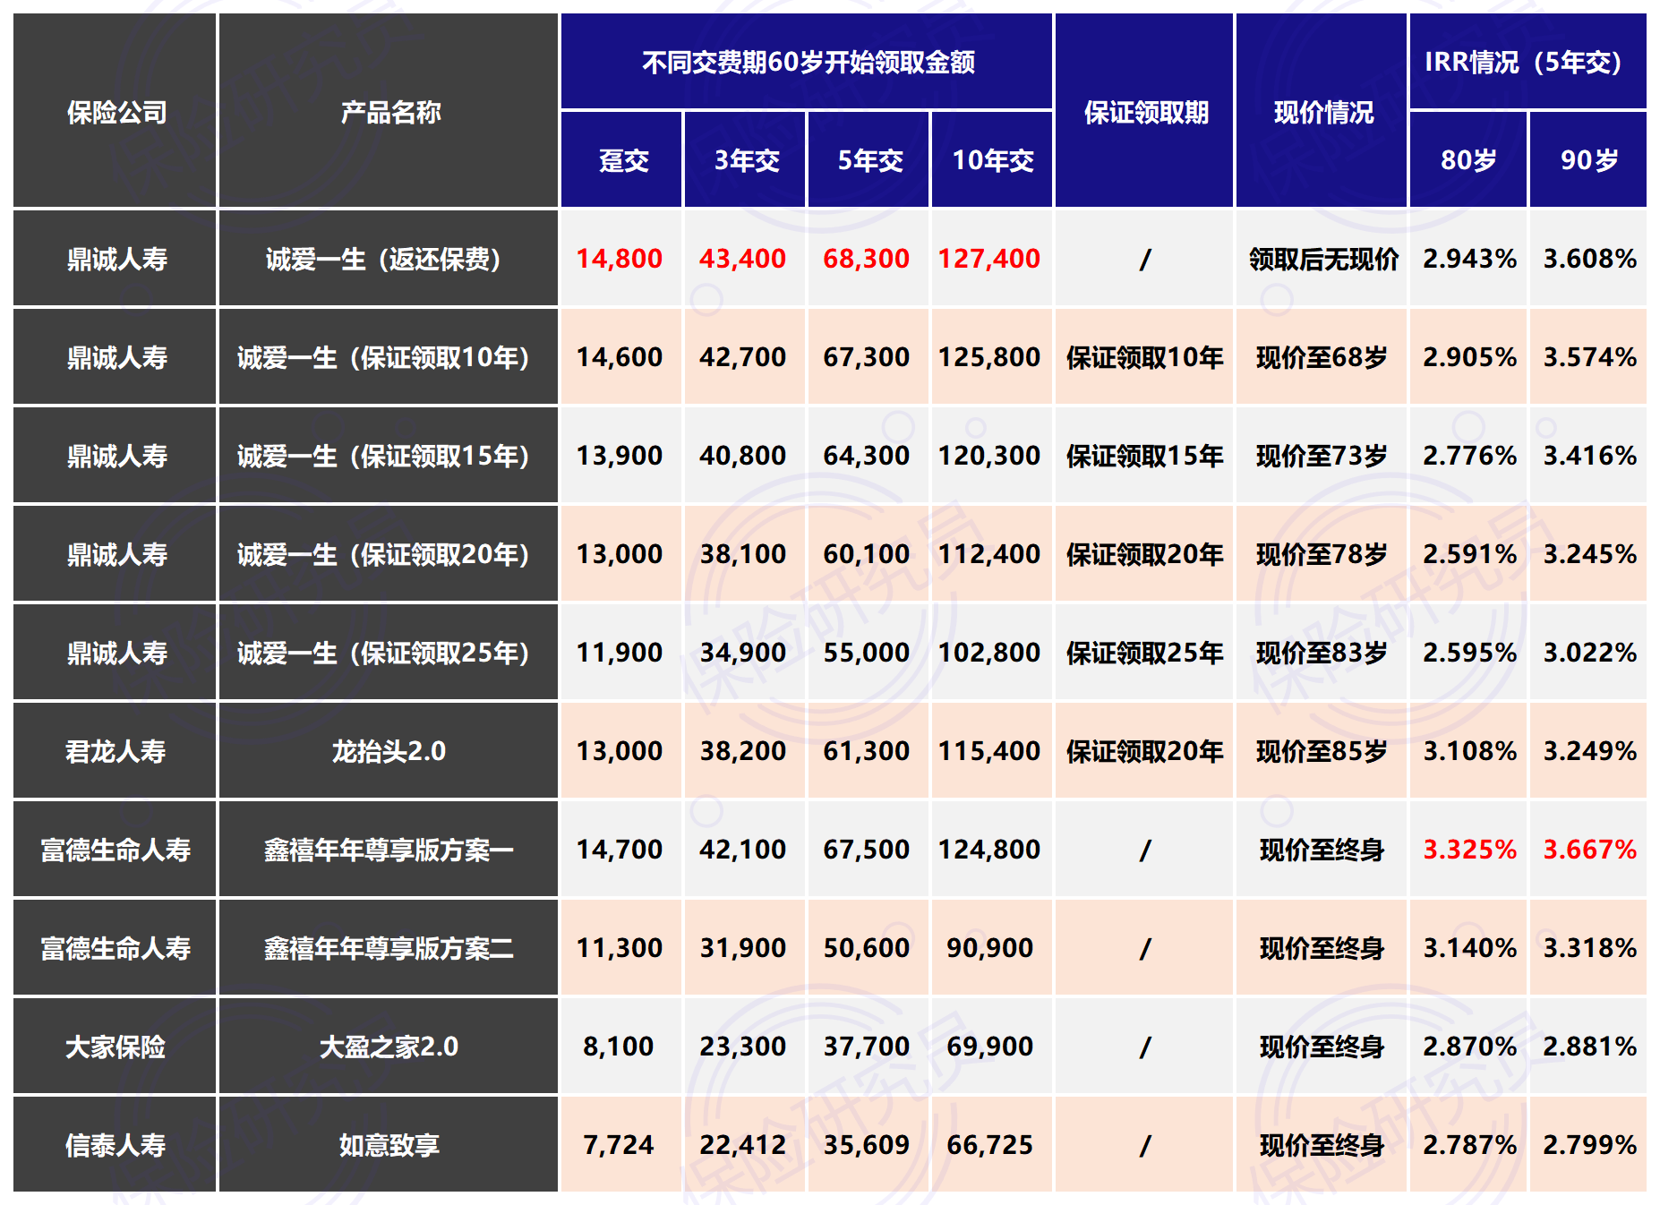Click the IRR value 3.108%
Image resolution: width=1660 pixels, height=1205 pixels.
(1469, 751)
